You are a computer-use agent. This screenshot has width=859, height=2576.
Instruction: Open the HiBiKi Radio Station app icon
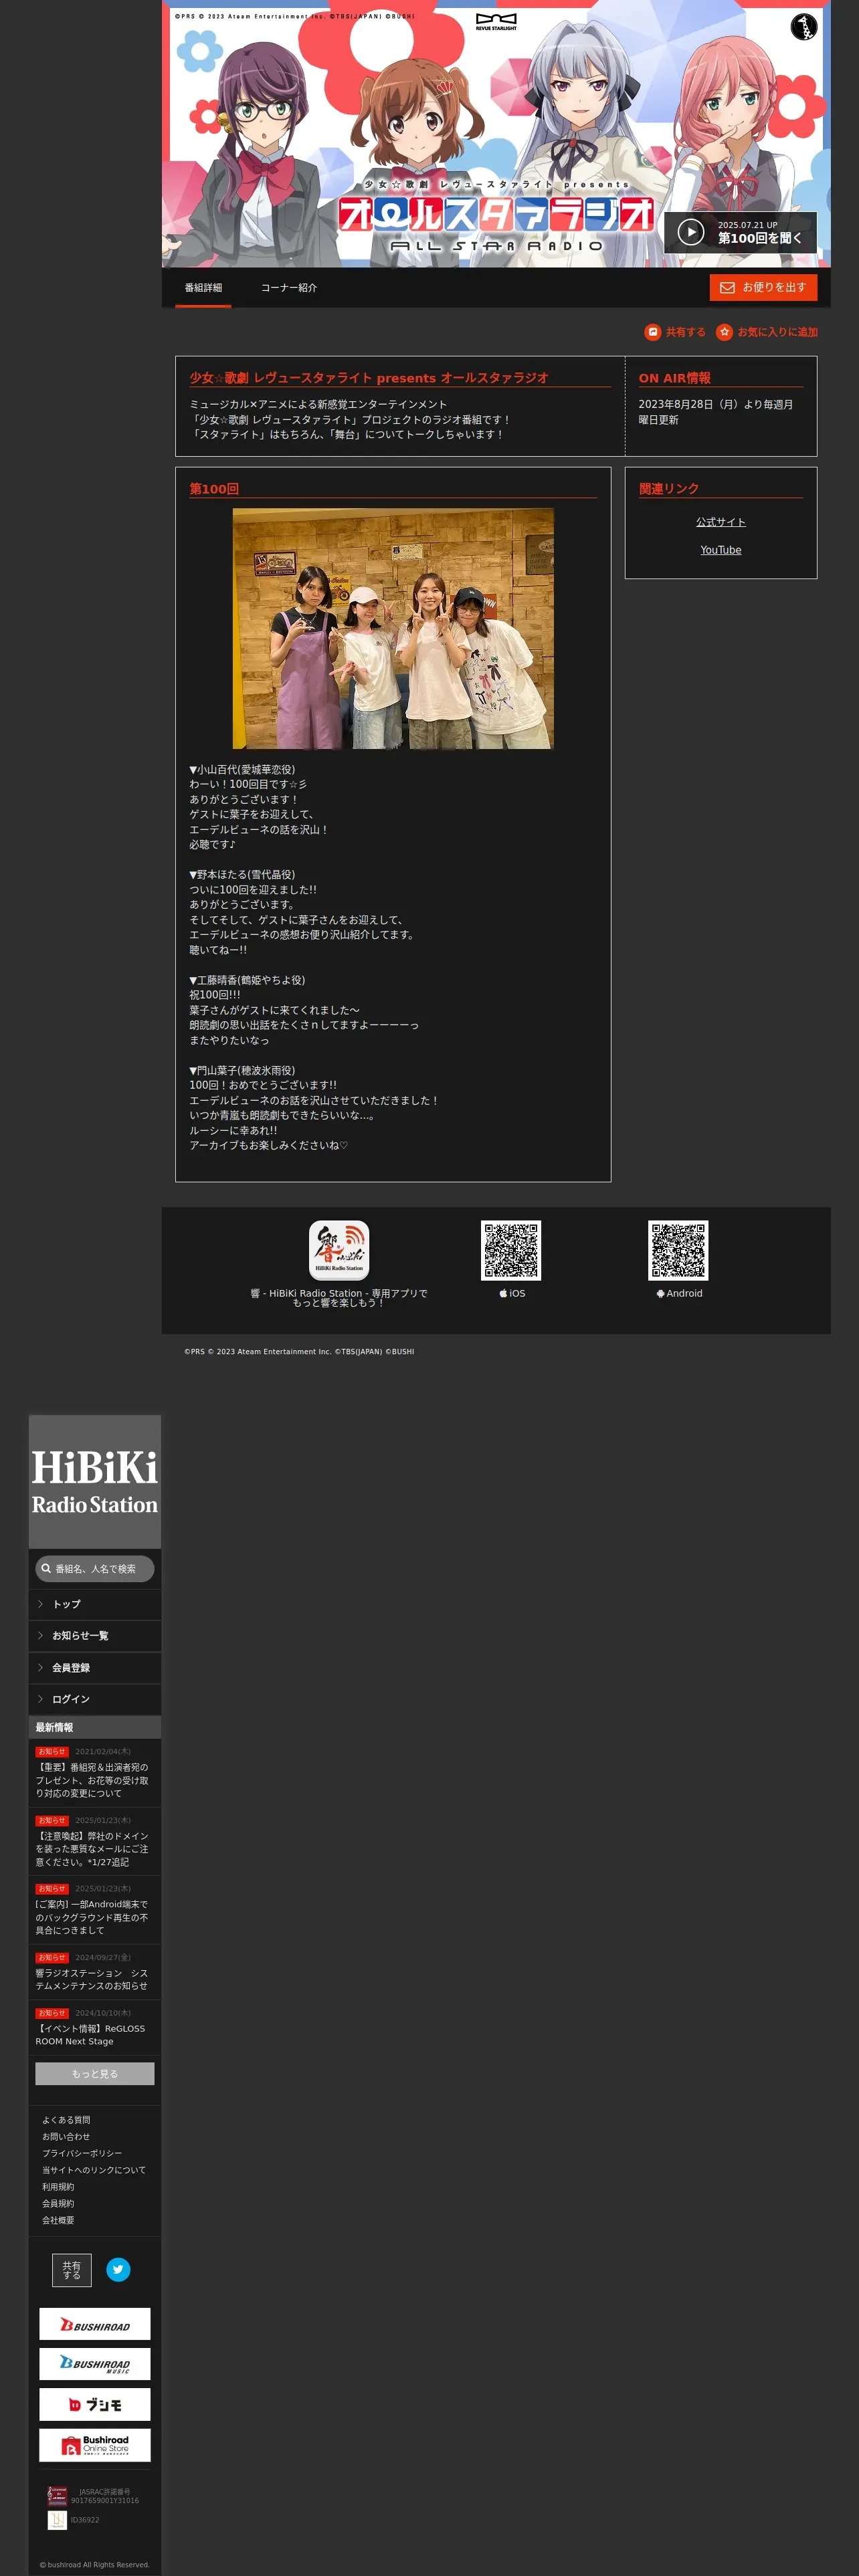339,1250
